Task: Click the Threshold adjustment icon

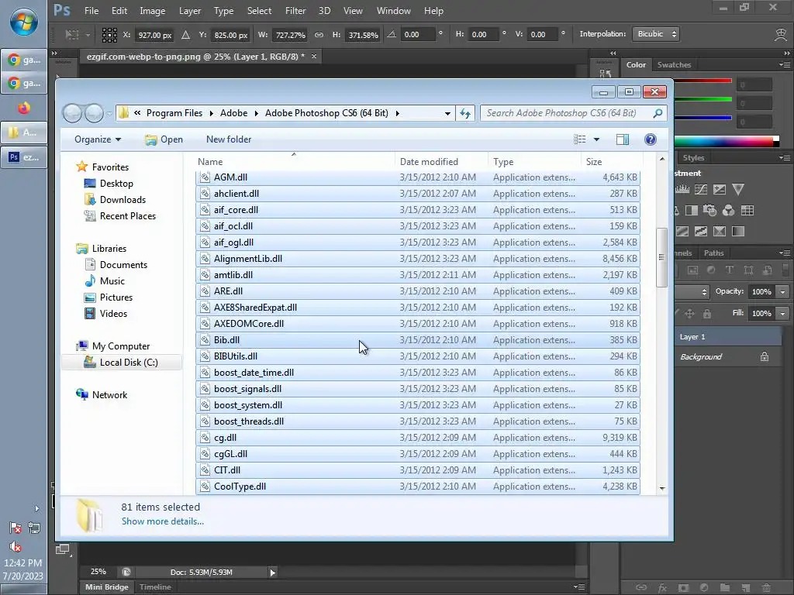Action: 719,232
